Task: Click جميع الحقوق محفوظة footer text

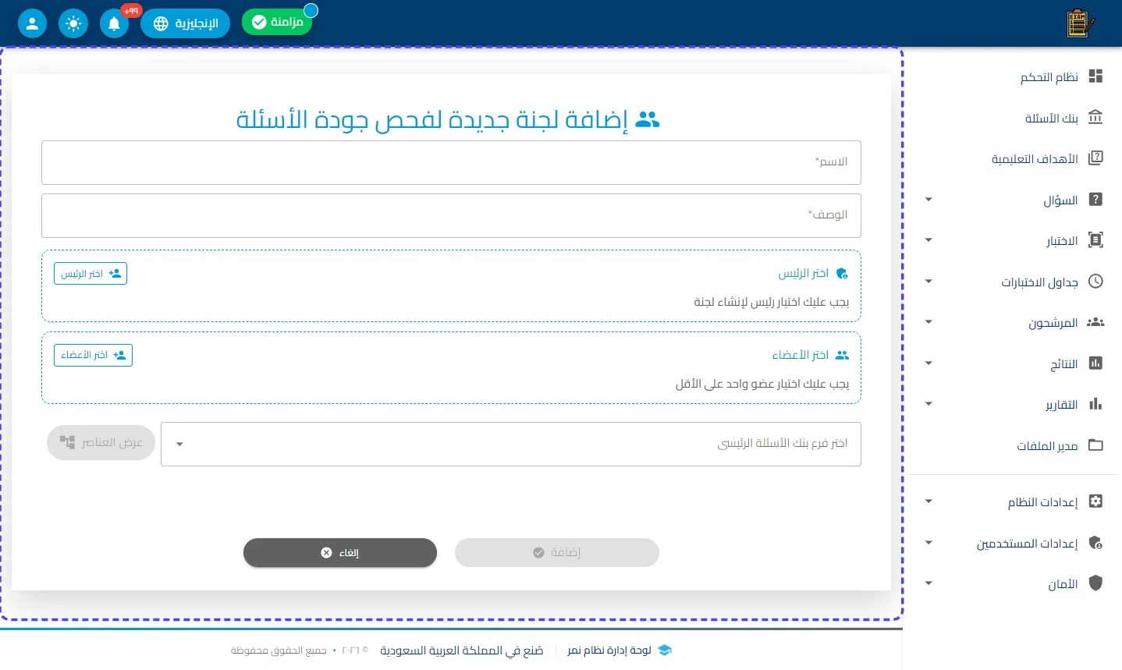Action: tap(279, 651)
